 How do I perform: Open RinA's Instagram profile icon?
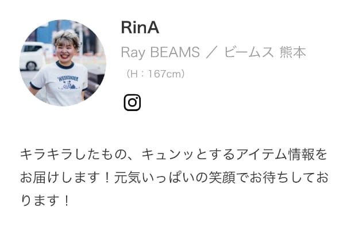click(132, 102)
